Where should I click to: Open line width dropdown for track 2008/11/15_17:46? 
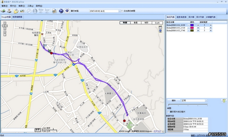pyautogui.click(x=211, y=31)
